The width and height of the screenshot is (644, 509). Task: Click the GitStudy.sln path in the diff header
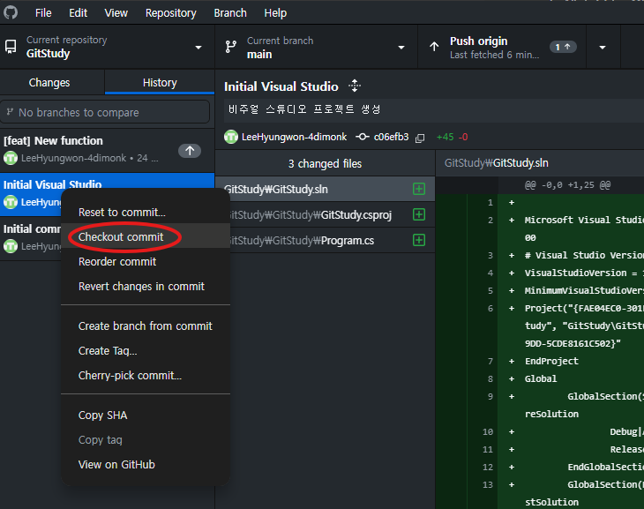coord(496,163)
